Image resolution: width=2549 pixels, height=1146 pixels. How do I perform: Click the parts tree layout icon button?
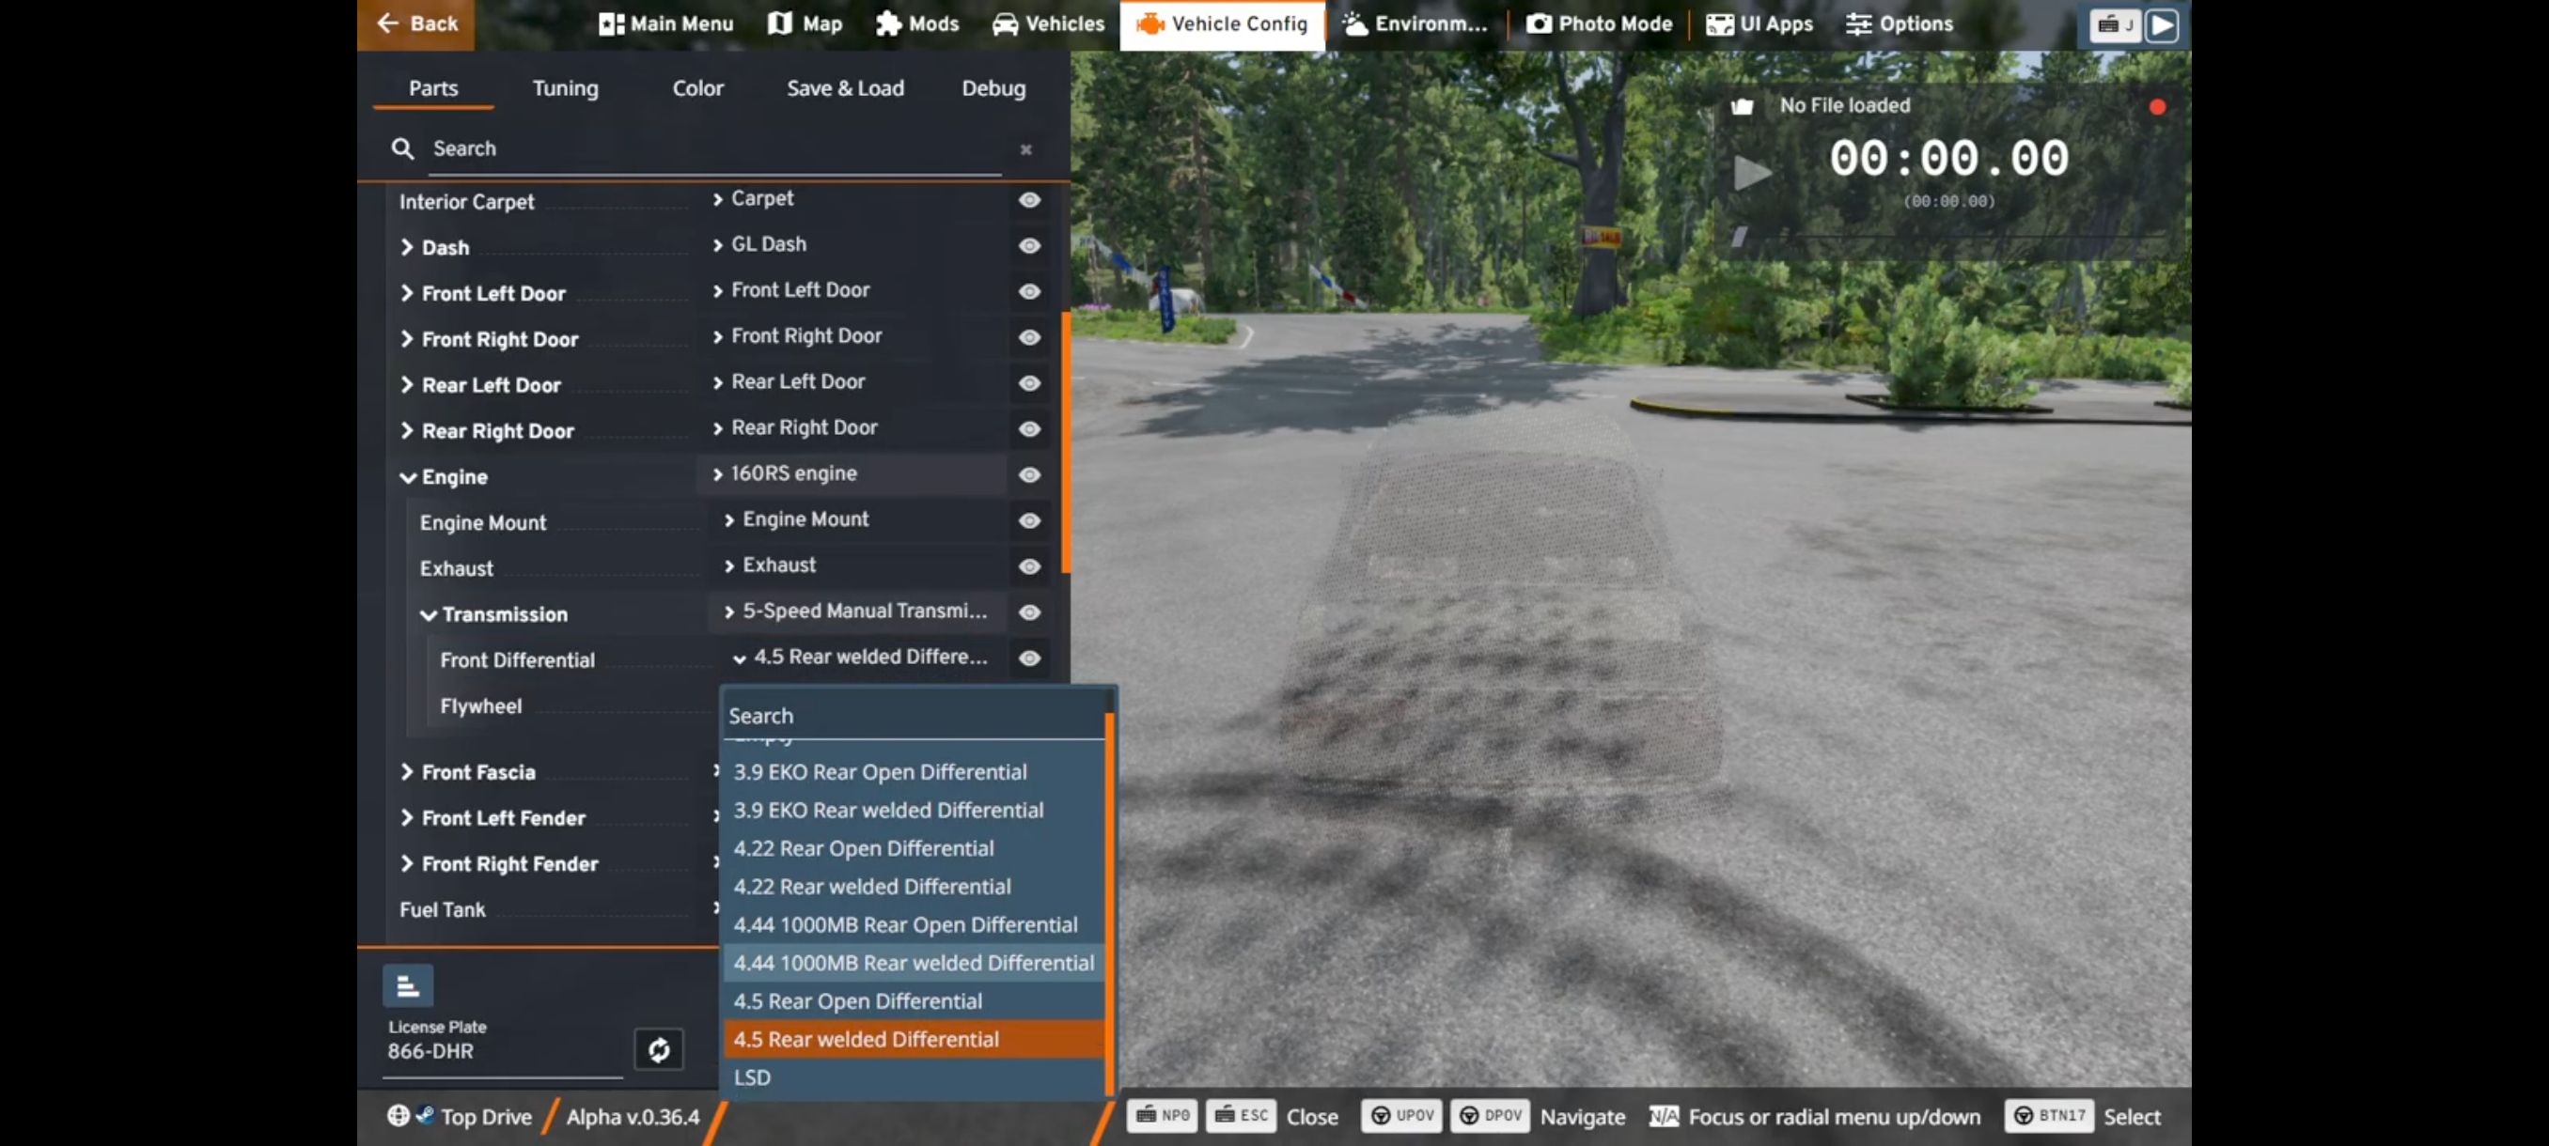coord(408,985)
